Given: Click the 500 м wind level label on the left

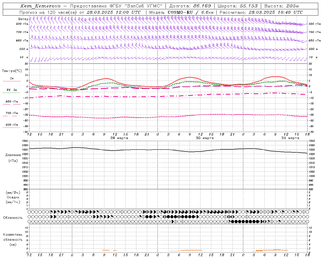Looking at the screenshot, I should click(24, 49).
